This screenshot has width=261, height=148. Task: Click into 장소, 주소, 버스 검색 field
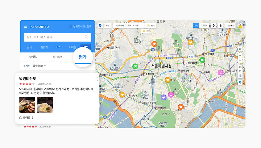(57, 37)
